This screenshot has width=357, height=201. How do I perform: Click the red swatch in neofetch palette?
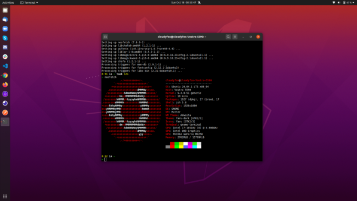pos(172,145)
